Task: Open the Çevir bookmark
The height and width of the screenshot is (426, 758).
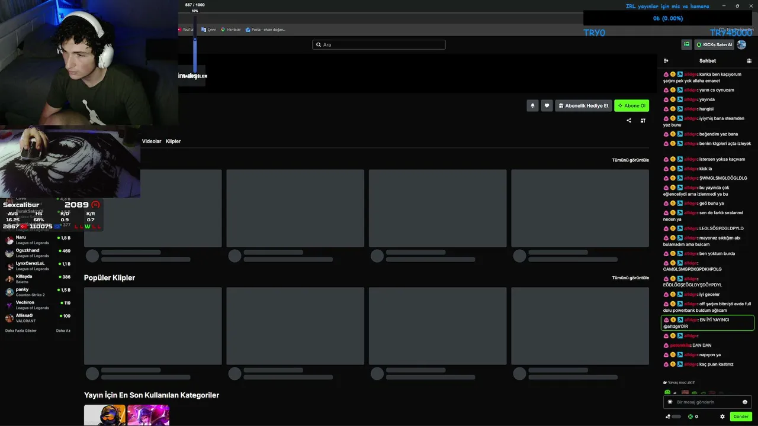Action: (x=208, y=30)
